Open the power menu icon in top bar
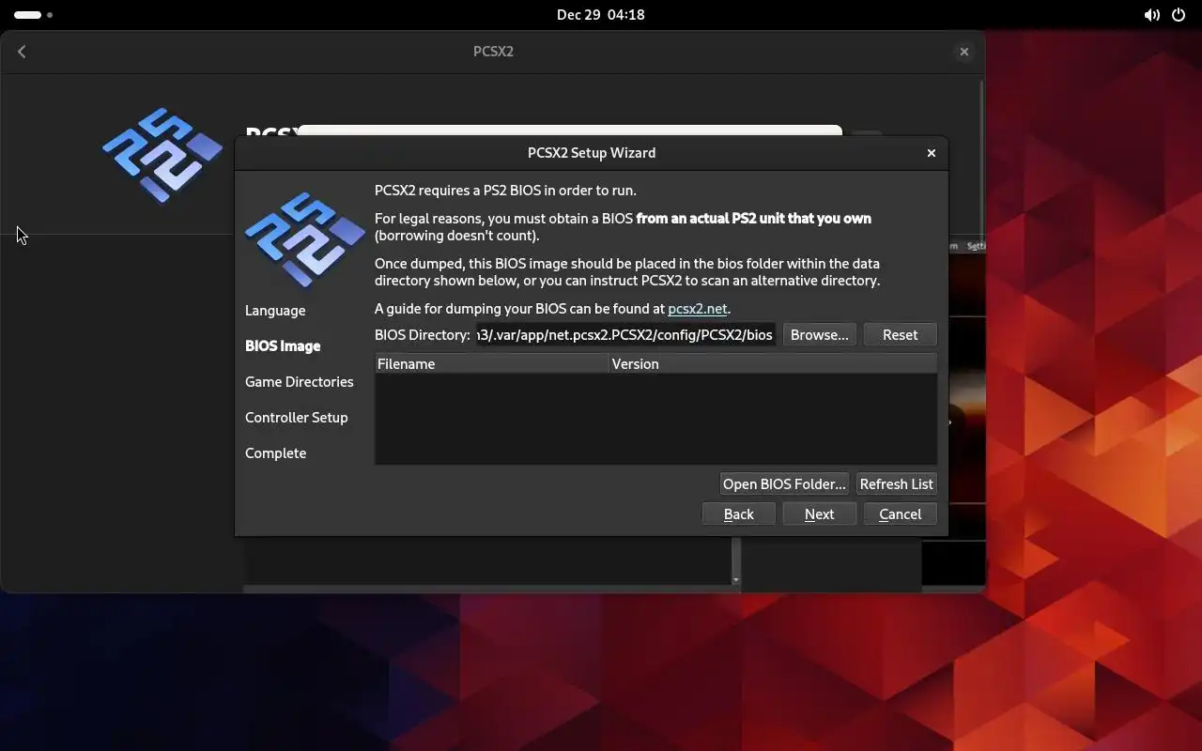This screenshot has width=1202, height=751. click(x=1179, y=15)
